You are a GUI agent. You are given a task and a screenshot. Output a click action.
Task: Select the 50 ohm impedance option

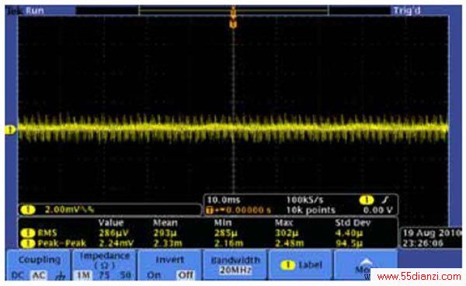click(125, 275)
